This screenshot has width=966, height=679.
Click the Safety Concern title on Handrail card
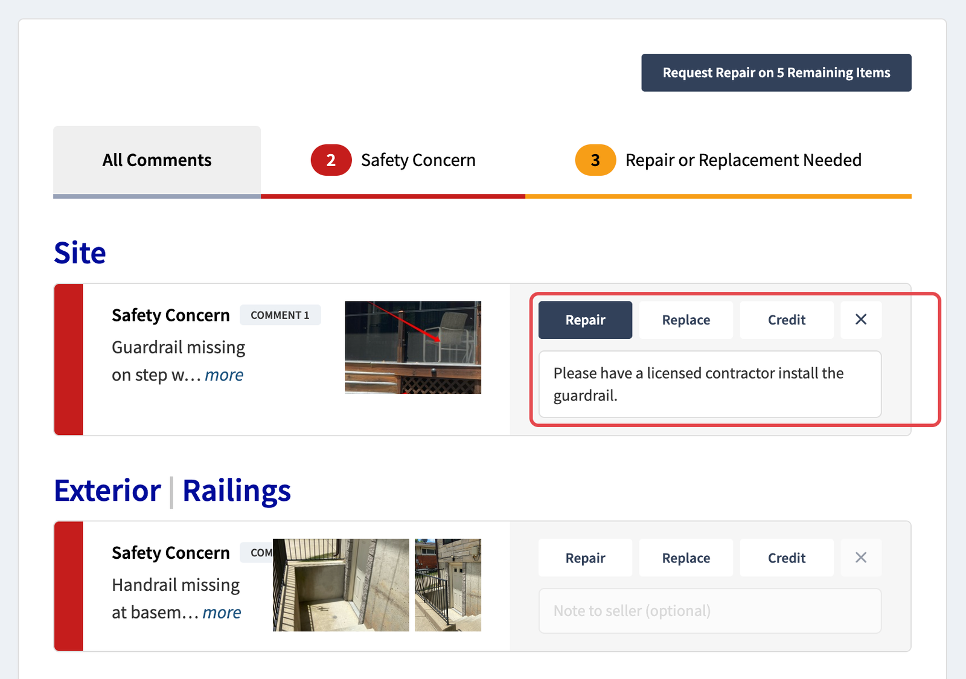tap(171, 553)
